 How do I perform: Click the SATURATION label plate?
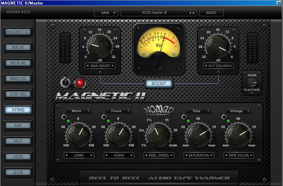tap(199, 155)
